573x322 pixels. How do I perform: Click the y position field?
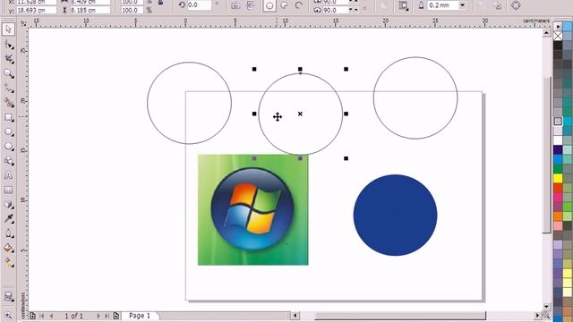pos(37,10)
